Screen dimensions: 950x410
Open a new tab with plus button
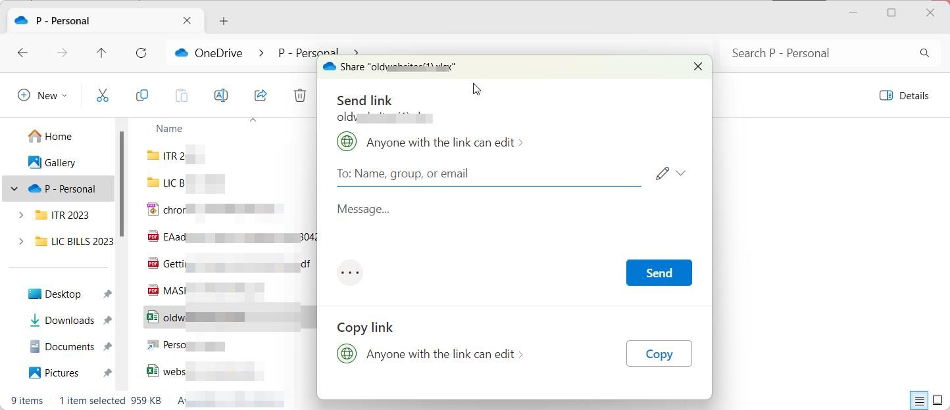coord(224,21)
